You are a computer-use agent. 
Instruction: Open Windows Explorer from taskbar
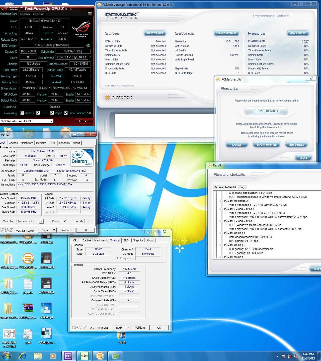click(x=38, y=356)
